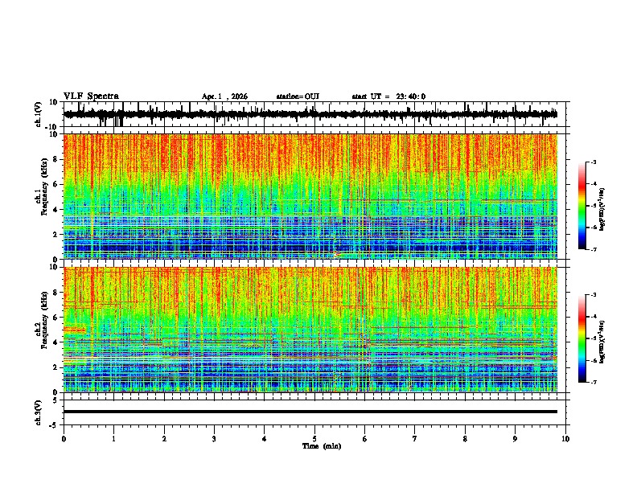The width and height of the screenshot is (637, 492).
Task: Click the "-3" label on ch.2 color bar
Action: coord(593,295)
